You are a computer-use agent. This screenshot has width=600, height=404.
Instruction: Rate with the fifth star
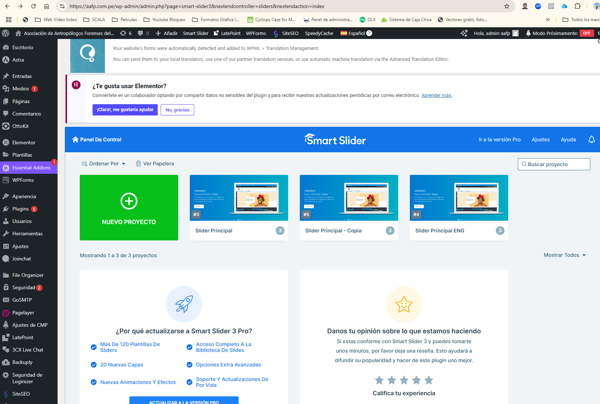(429, 380)
